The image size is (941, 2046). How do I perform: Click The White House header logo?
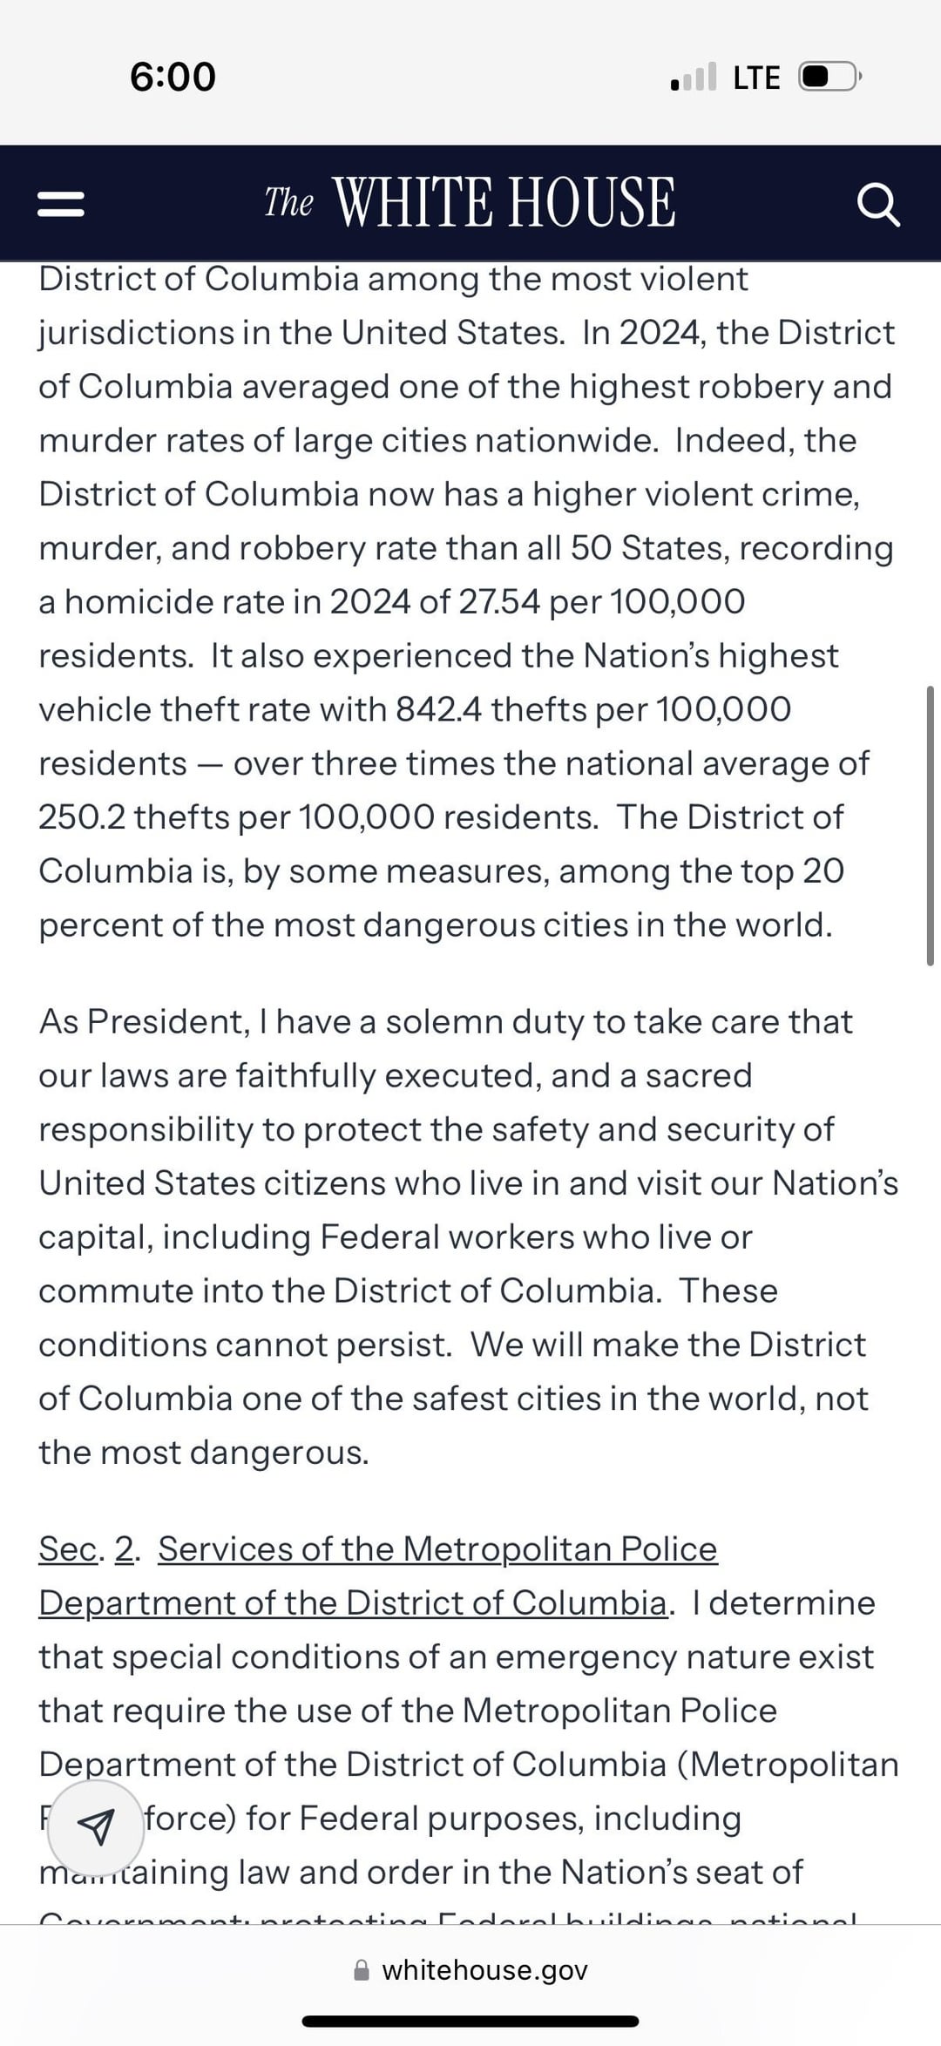tap(470, 202)
